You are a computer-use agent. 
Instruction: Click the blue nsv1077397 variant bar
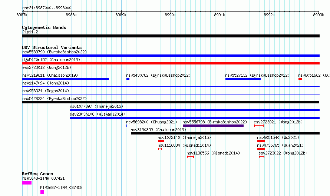point(195,110)
